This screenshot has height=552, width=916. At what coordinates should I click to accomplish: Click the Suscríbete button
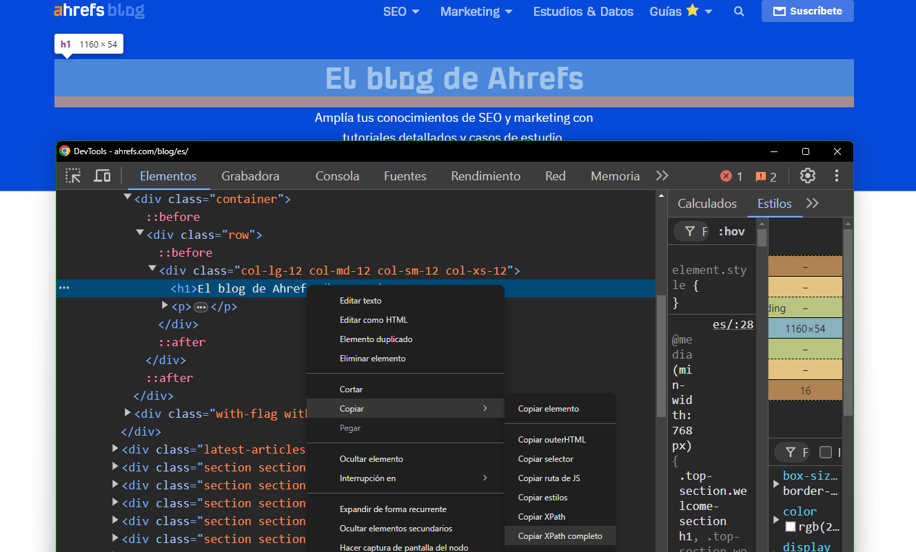pyautogui.click(x=807, y=11)
